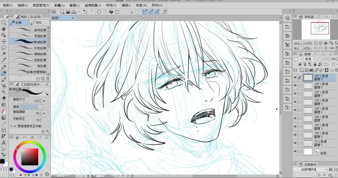Click the navigator canvas thumbnail
Viewport: 338px width, 178px height.
coord(316,29)
